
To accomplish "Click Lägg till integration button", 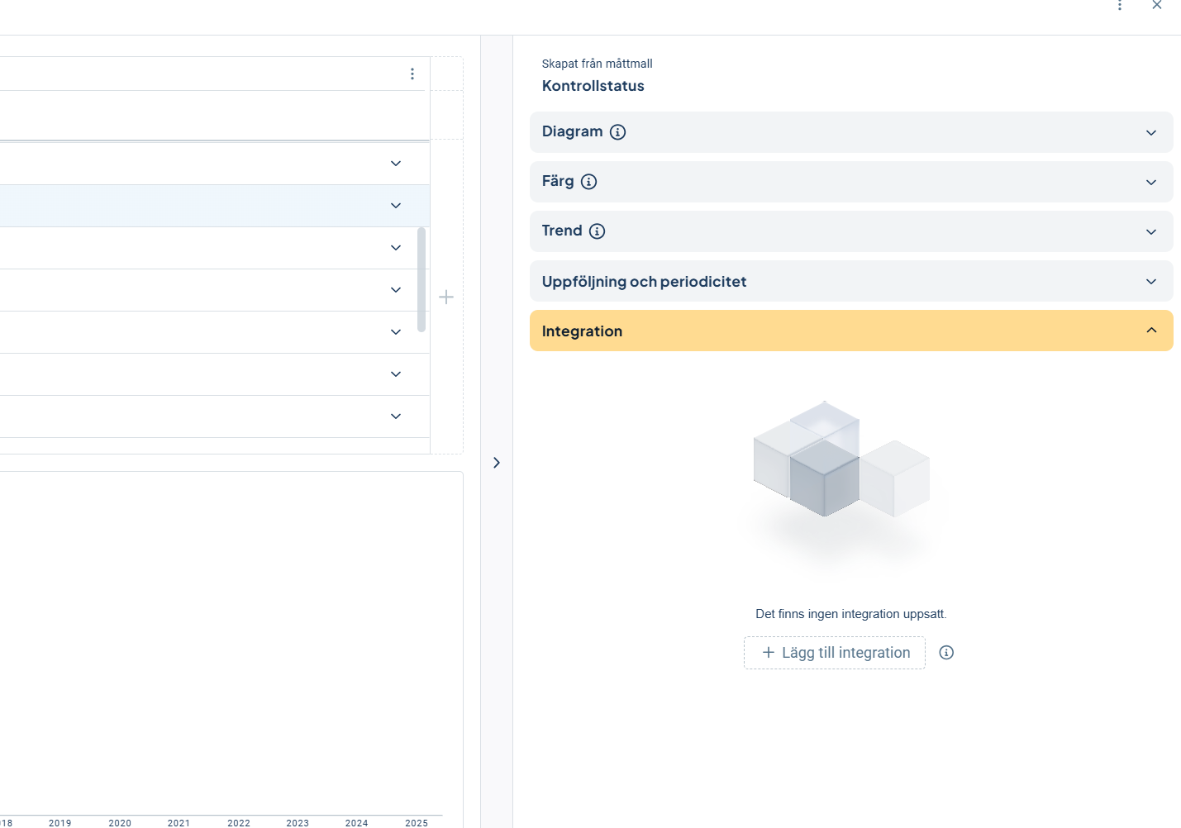I will click(835, 653).
